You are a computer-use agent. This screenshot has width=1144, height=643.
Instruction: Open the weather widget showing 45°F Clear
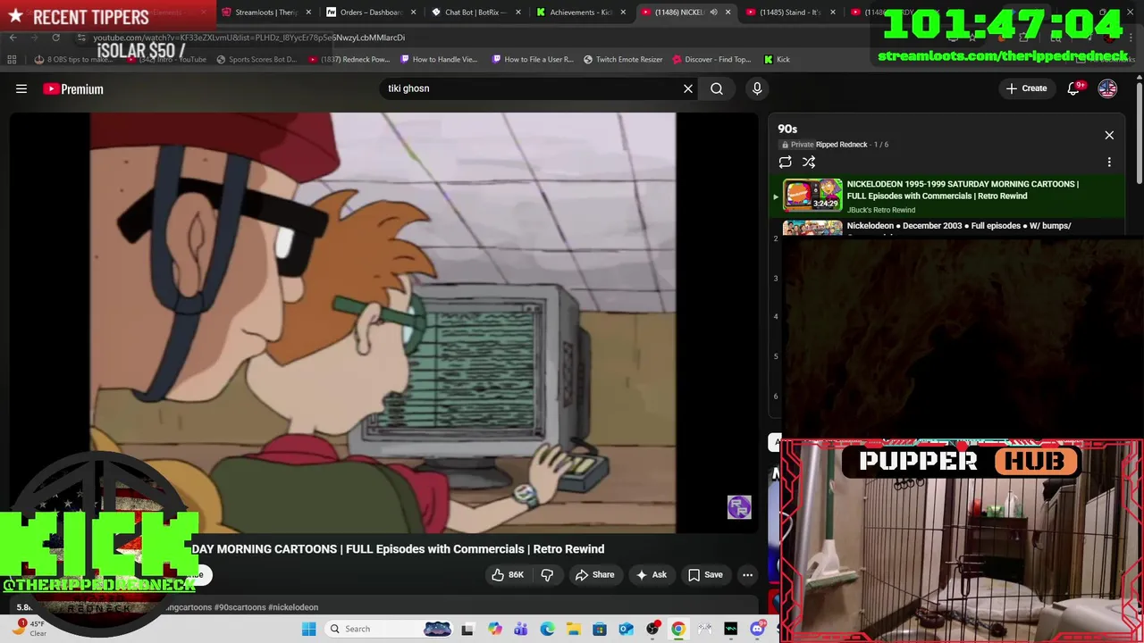[27, 628]
